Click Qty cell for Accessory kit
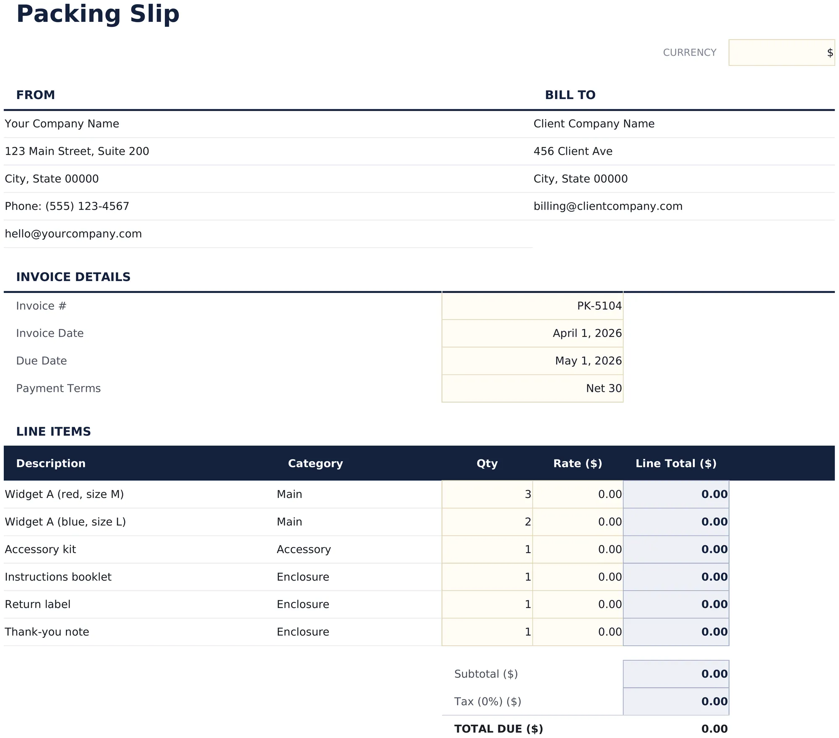Image resolution: width=839 pixels, height=738 pixels. point(487,549)
